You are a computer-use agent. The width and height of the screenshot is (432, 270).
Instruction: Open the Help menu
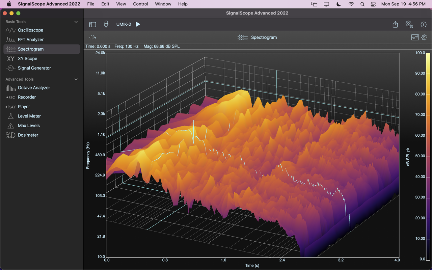pyautogui.click(x=183, y=4)
